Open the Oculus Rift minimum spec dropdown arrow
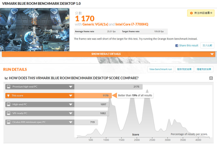The height and width of the screenshot is (146, 217). point(71,122)
